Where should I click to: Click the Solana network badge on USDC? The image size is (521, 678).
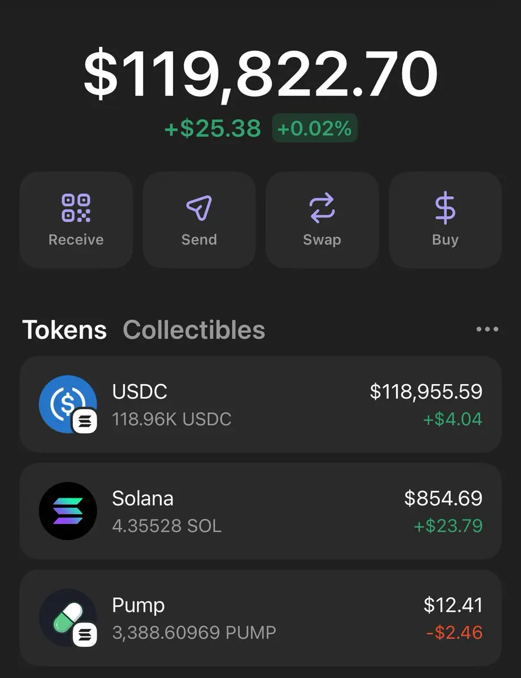tap(85, 421)
